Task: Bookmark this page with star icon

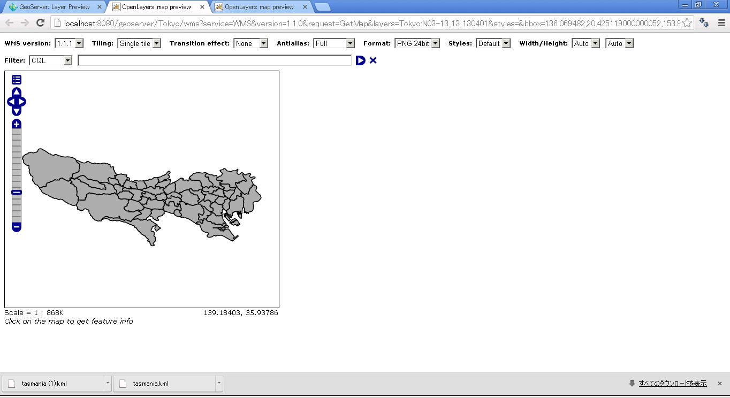Action: tap(687, 23)
